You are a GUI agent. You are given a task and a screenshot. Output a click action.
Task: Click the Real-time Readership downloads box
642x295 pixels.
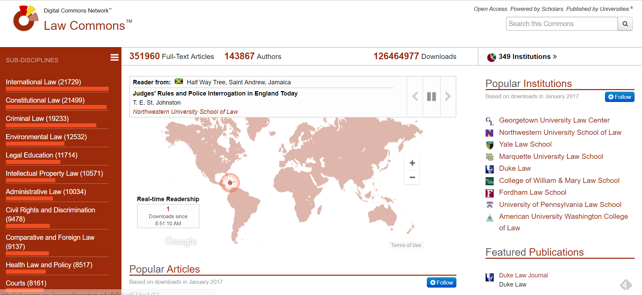(x=168, y=216)
